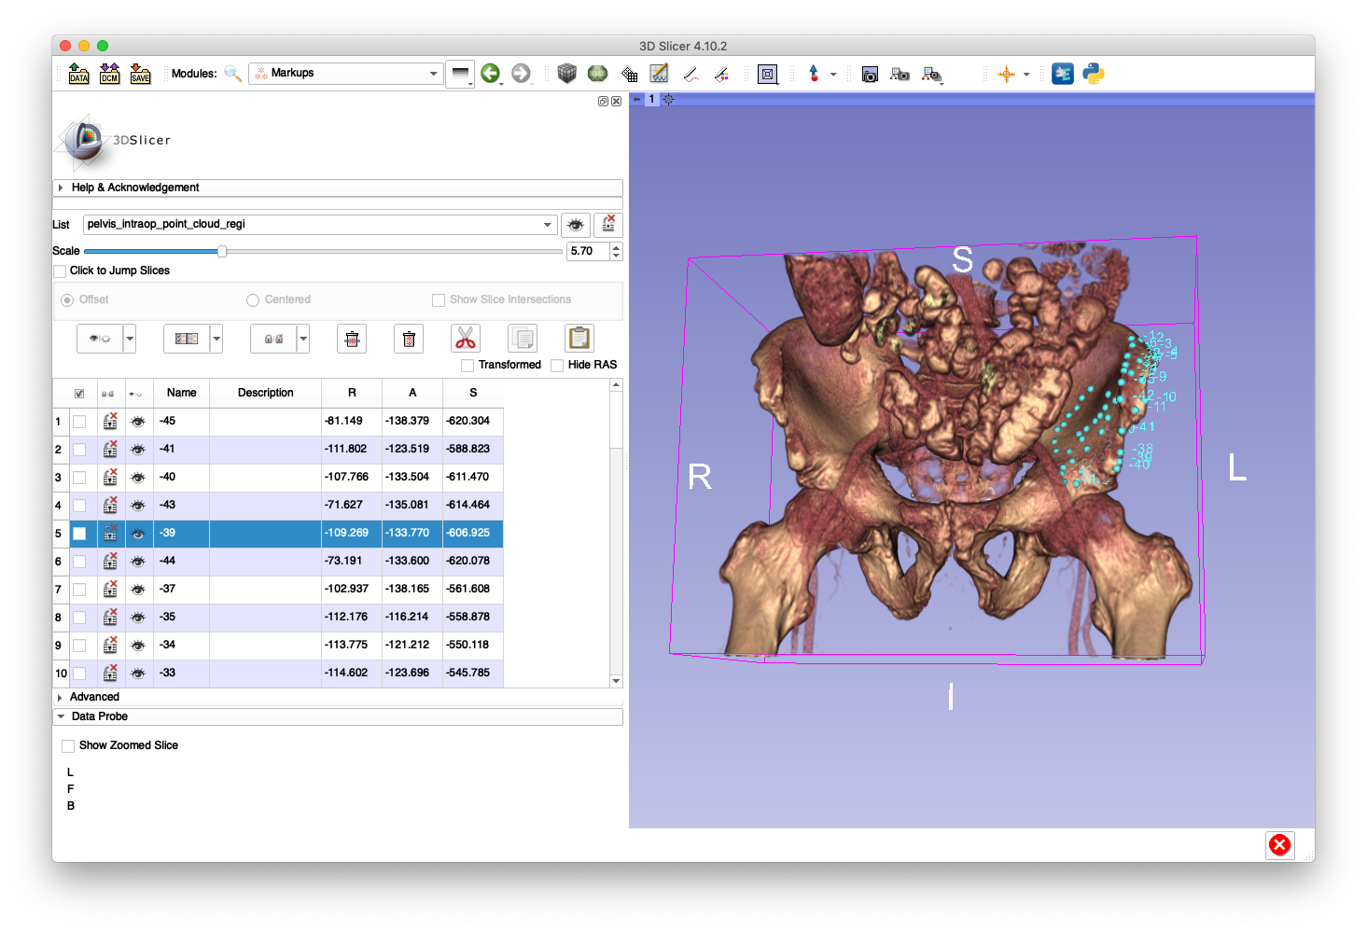This screenshot has height=931, width=1367.
Task: Open the DICOM import tool
Action: (x=109, y=73)
